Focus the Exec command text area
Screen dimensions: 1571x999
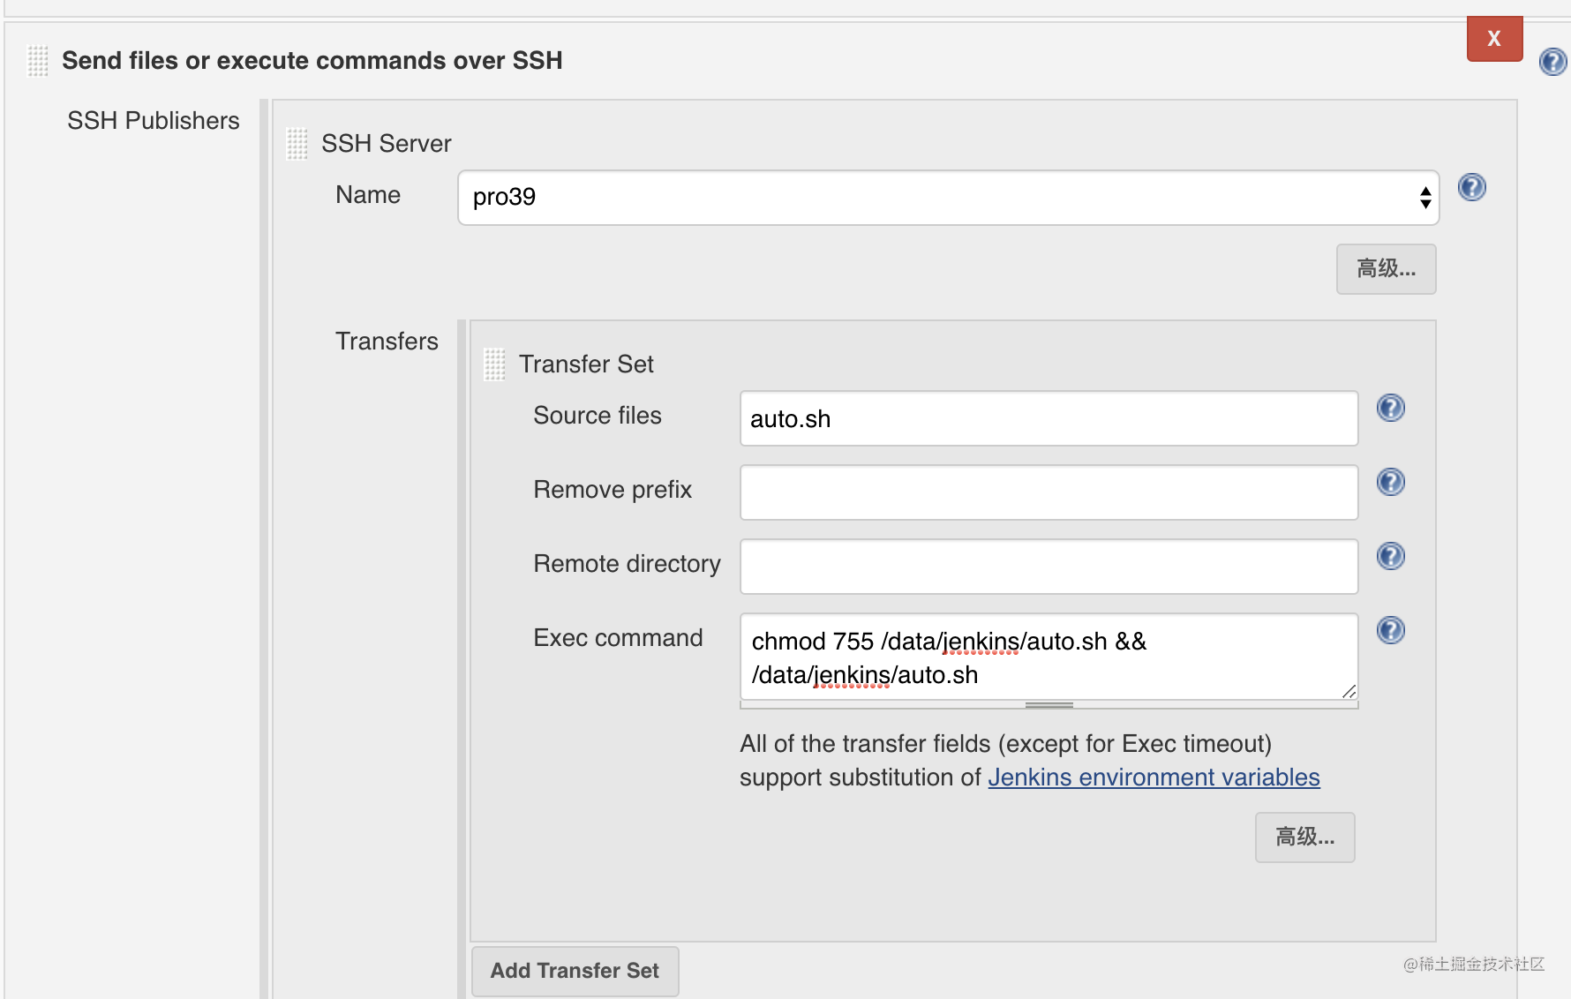click(1049, 657)
